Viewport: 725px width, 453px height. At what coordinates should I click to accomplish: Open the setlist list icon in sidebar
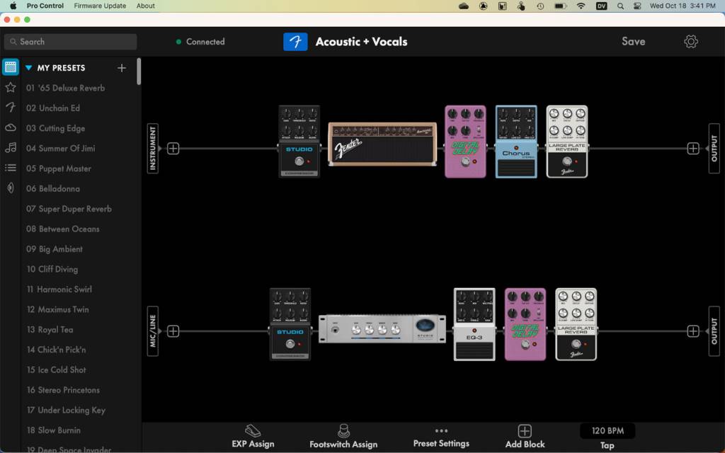pos(11,168)
